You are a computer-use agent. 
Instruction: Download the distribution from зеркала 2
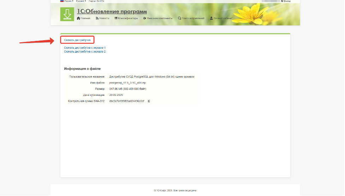(85, 51)
